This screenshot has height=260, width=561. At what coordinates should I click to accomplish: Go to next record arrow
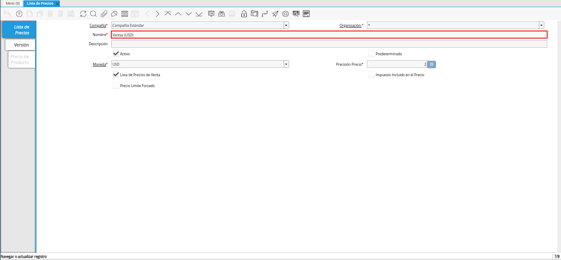(157, 14)
